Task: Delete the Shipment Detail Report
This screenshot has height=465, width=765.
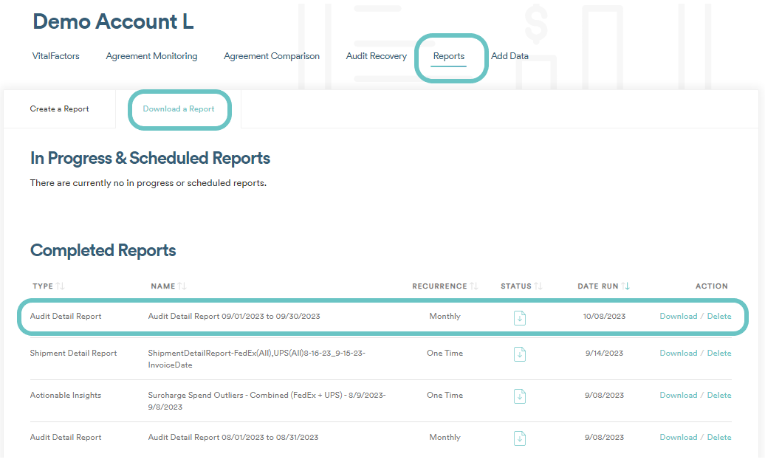Action: click(x=719, y=354)
